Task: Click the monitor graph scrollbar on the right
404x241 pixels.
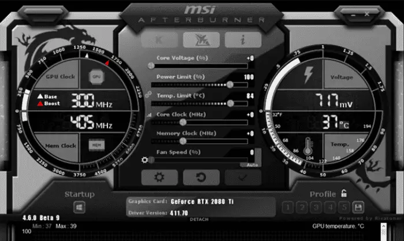Action: pyautogui.click(x=384, y=232)
